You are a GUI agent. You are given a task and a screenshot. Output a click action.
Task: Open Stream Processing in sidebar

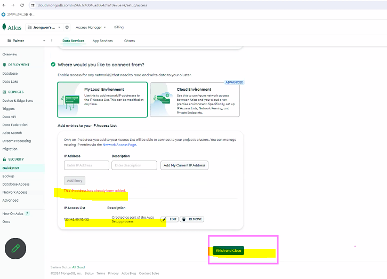tap(17, 141)
